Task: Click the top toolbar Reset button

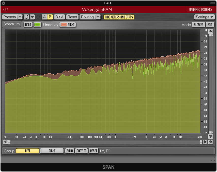Action: click(72, 17)
